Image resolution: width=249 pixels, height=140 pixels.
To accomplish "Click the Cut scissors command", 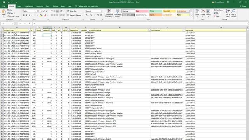I will [9, 10].
